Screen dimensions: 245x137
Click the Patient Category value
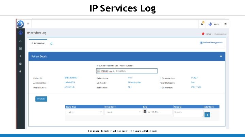pos(193,83)
